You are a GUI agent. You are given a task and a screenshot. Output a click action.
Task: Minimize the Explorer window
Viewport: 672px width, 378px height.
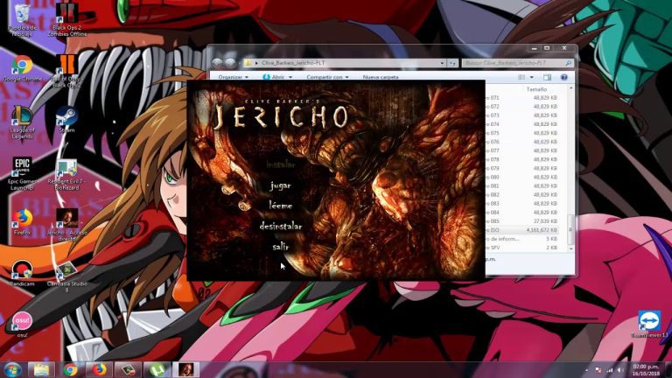[x=534, y=48]
